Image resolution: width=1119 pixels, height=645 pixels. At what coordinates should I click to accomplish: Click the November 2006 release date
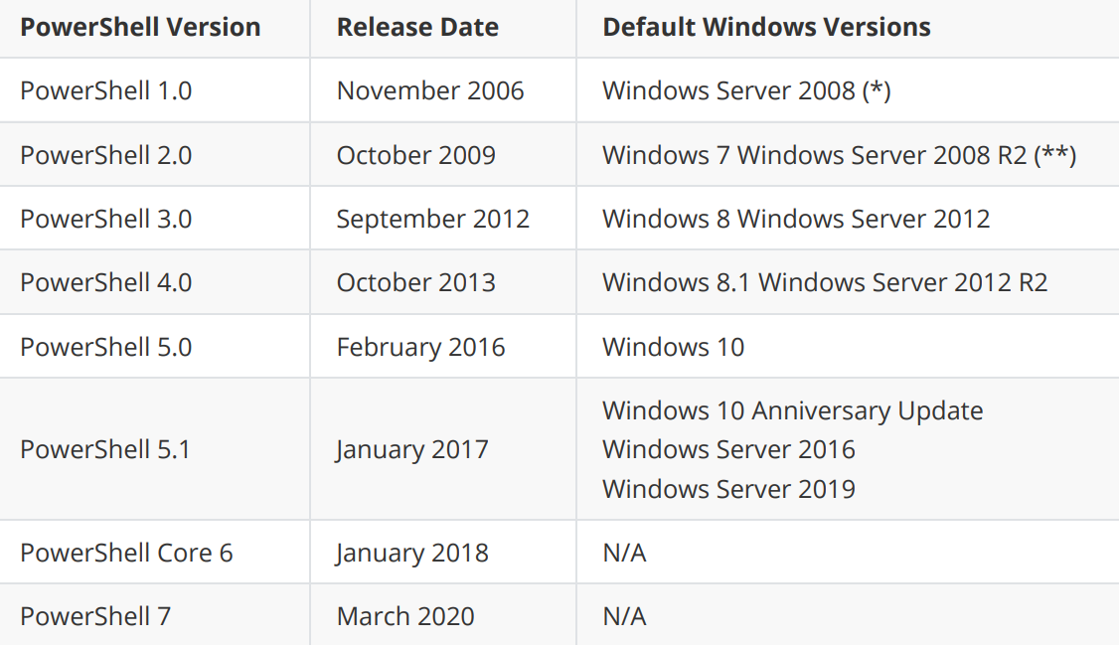430,90
